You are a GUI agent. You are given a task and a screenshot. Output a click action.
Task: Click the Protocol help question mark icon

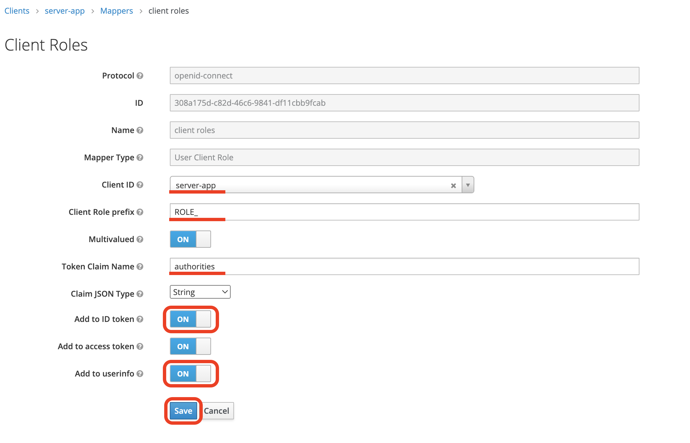pyautogui.click(x=140, y=75)
